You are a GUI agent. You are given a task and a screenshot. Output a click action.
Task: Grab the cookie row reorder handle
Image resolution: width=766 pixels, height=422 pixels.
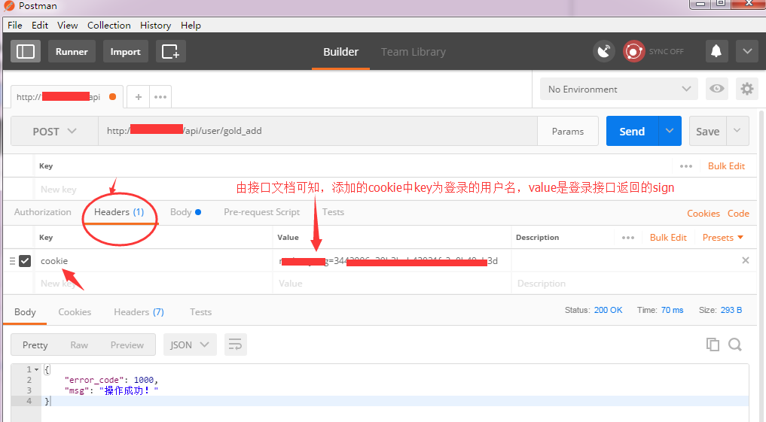coord(12,261)
